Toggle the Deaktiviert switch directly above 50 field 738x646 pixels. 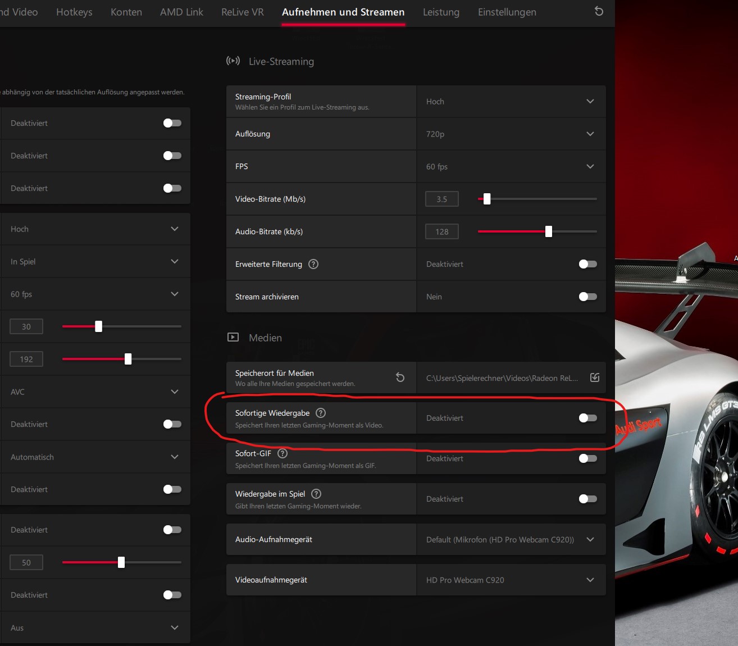tap(172, 530)
